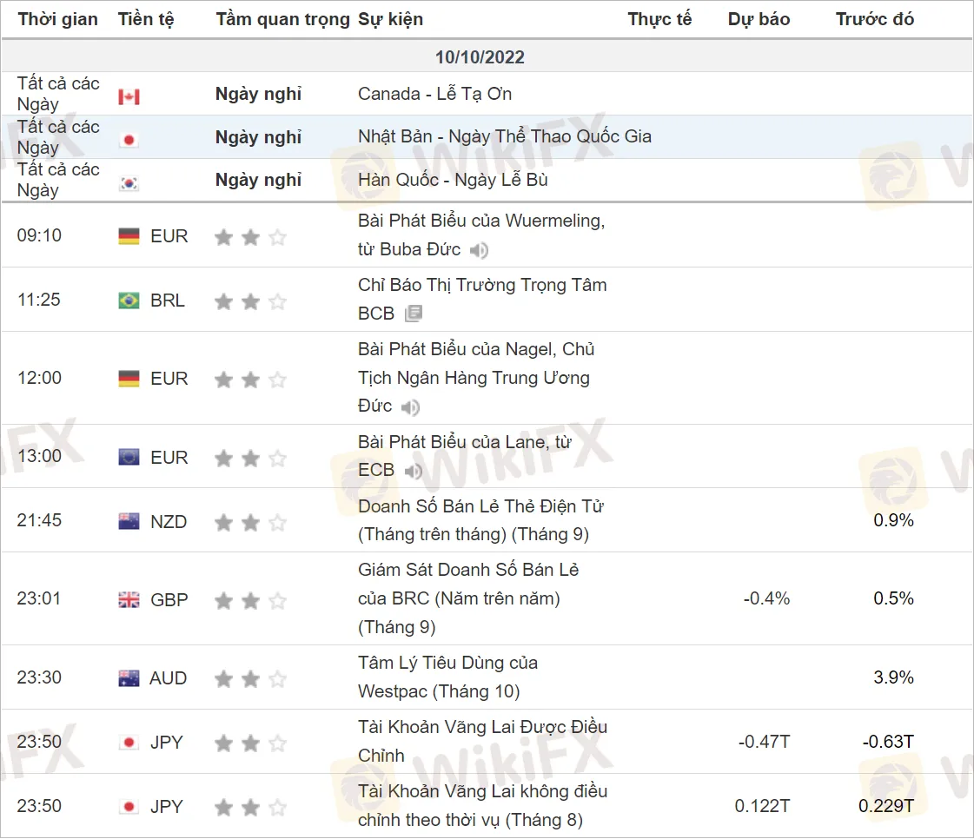Click the 'Tầm quan trọng' column header

282,19
